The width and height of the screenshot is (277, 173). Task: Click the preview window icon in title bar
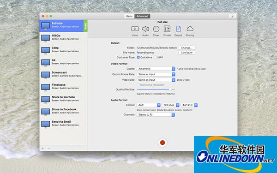(x=232, y=16)
